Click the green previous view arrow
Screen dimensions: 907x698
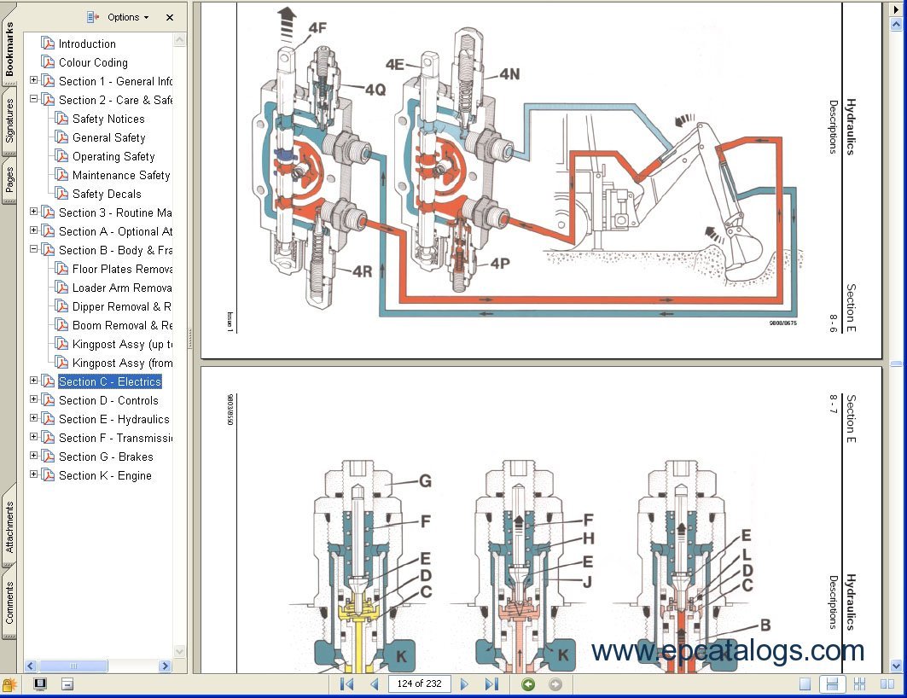point(528,684)
